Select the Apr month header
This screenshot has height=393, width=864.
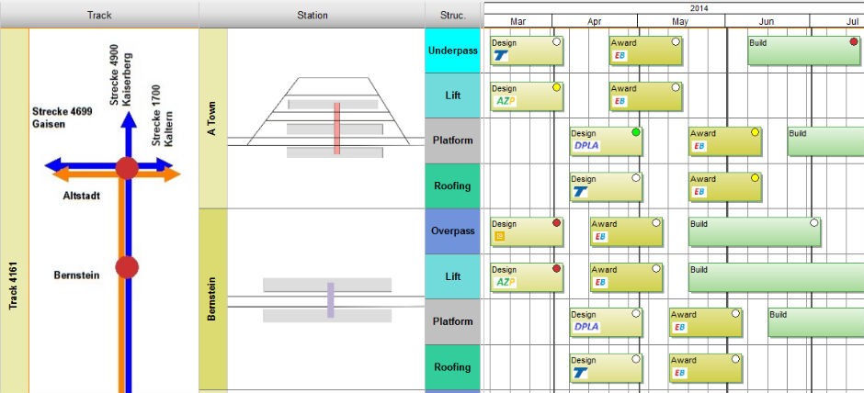595,21
